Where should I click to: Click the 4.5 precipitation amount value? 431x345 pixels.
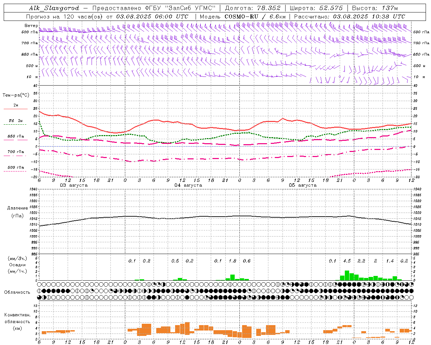coord(347,261)
